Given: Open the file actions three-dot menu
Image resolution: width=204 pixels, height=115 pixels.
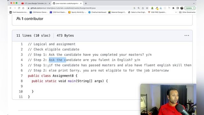Looking at the screenshot, I should [x=187, y=35].
